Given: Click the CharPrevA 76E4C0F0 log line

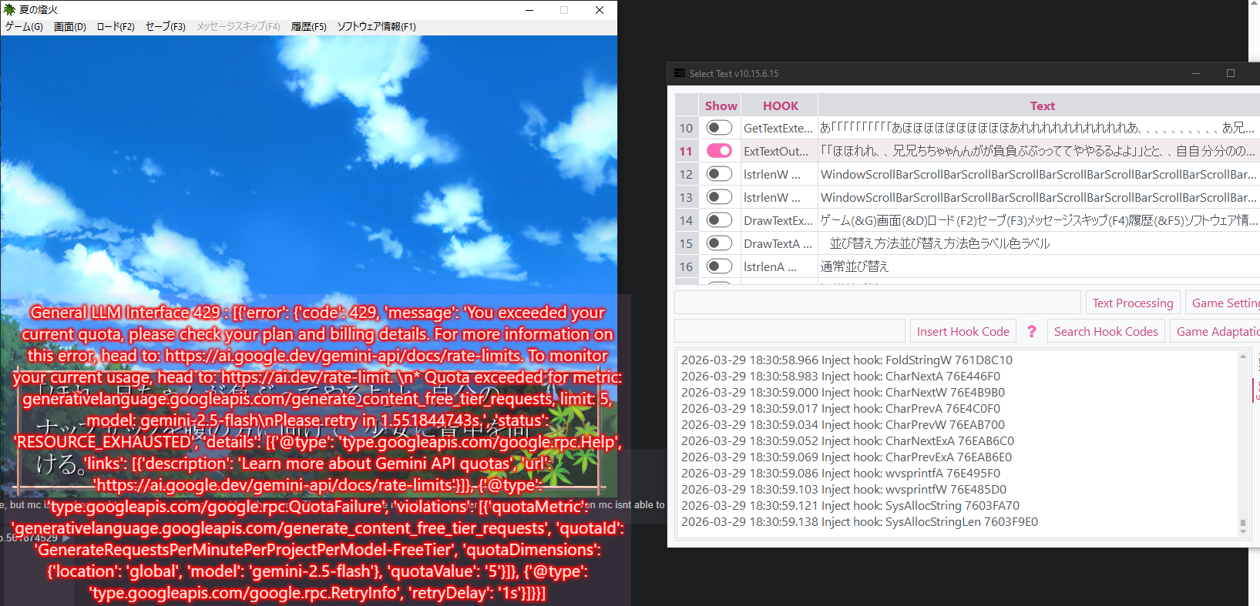Looking at the screenshot, I should 841,408.
